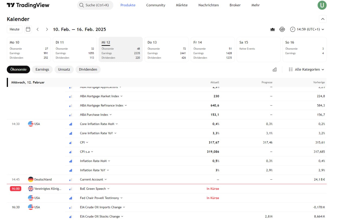Click the TradingView logo

pos(28,5)
